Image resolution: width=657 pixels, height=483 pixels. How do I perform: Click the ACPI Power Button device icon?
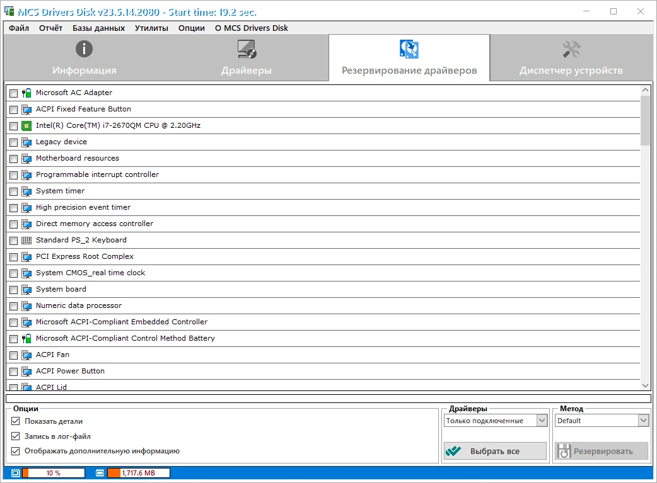[x=26, y=372]
